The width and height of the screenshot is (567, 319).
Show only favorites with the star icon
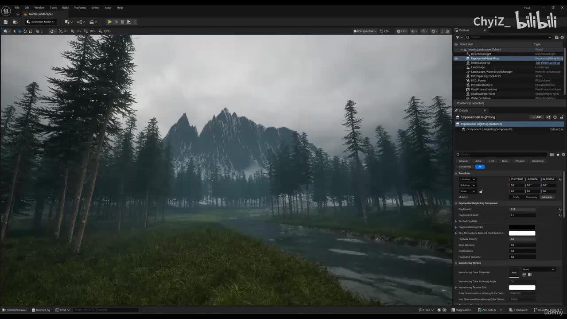tap(558, 155)
